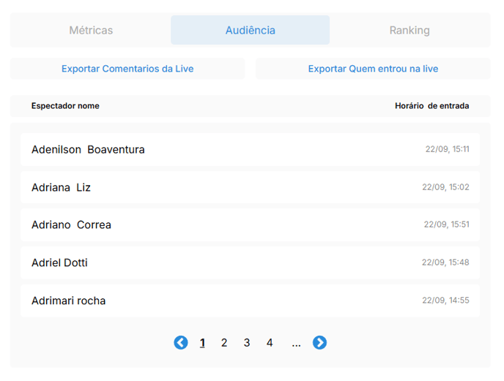
Task: Select pagination page 1
Action: [x=202, y=343]
